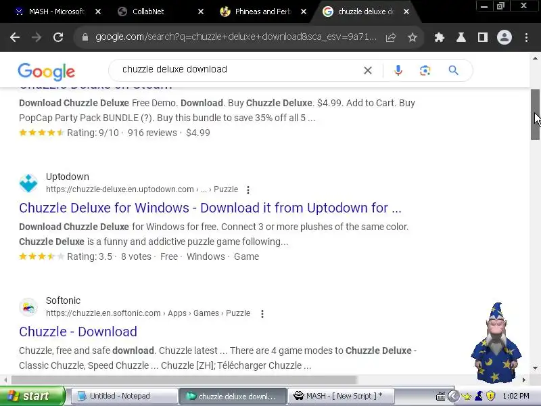
Task: Click the 1:02 PM clock
Action: click(x=516, y=396)
